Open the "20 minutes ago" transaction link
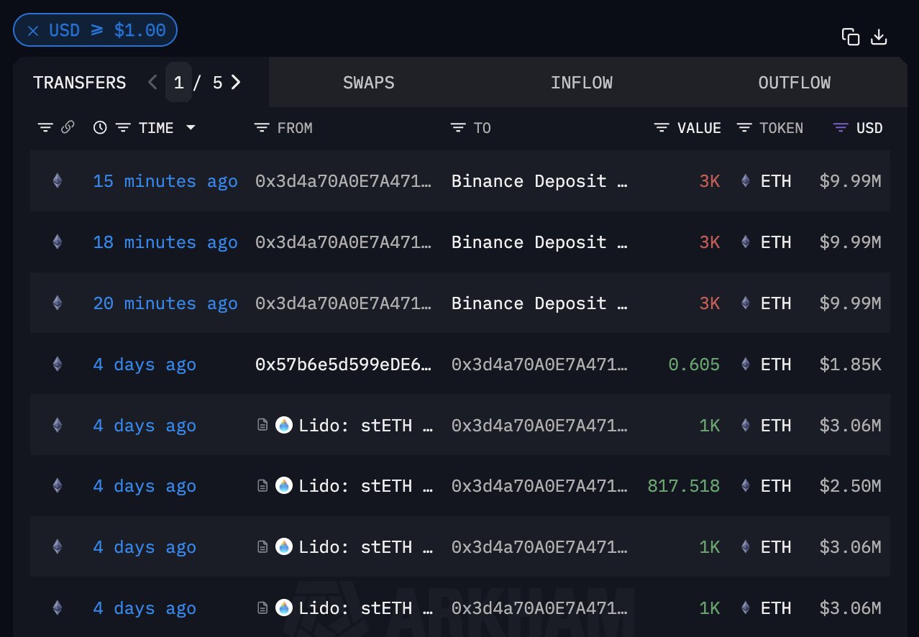The height and width of the screenshot is (637, 919). (165, 303)
